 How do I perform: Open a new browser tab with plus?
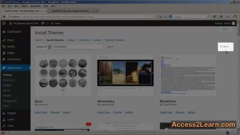click(x=97, y=11)
